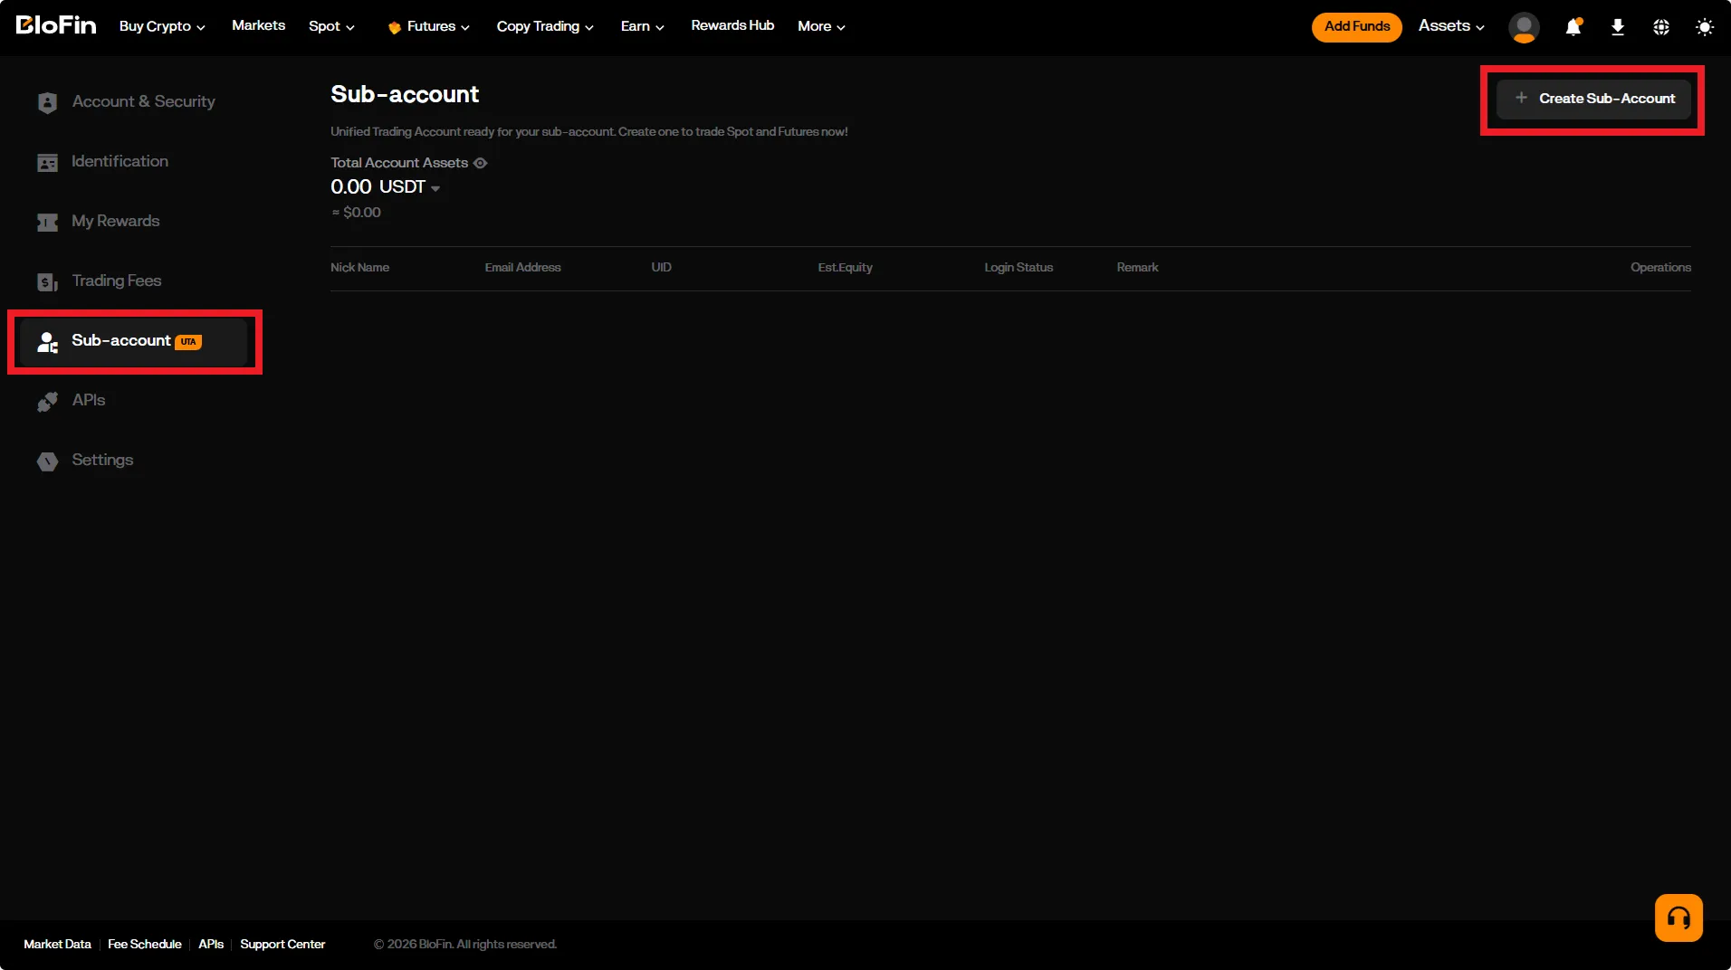Screen dimensions: 1731x970
Task: Change the USDT currency unit dropdown
Action: 410,187
